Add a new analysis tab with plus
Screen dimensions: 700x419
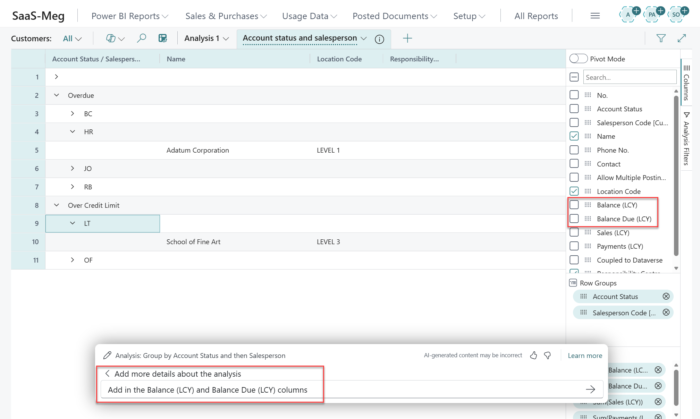pos(407,38)
